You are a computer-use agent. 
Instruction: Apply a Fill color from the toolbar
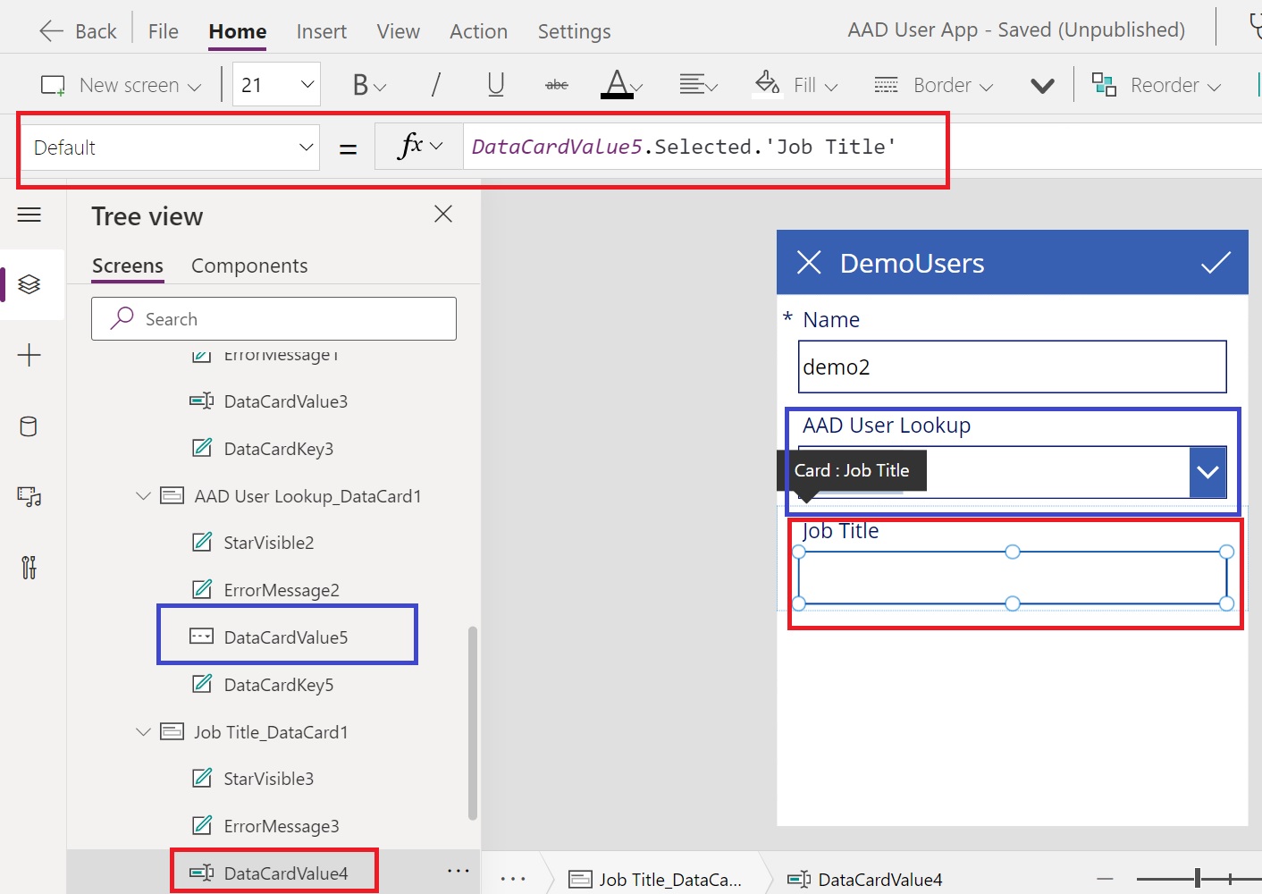click(794, 84)
